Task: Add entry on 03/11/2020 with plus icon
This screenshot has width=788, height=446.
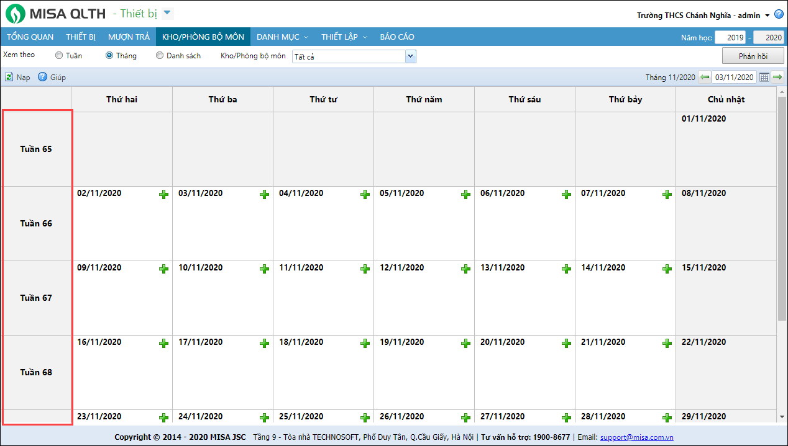Action: pos(264,194)
